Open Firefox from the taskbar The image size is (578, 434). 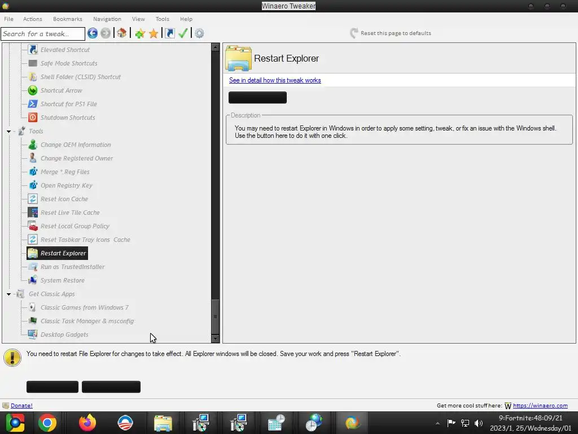point(87,423)
